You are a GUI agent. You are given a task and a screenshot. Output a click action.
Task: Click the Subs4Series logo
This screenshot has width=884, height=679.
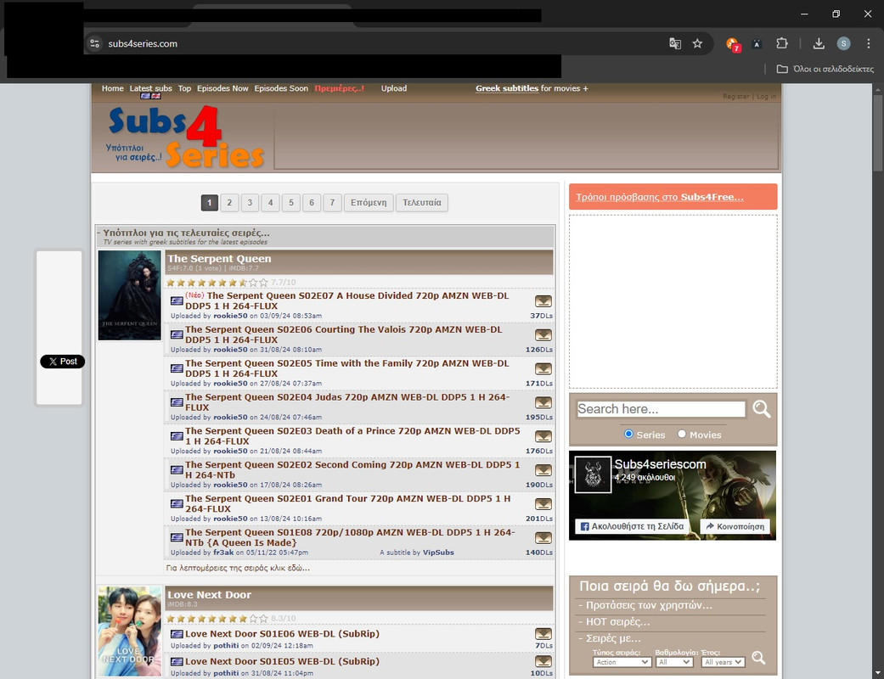tap(185, 137)
